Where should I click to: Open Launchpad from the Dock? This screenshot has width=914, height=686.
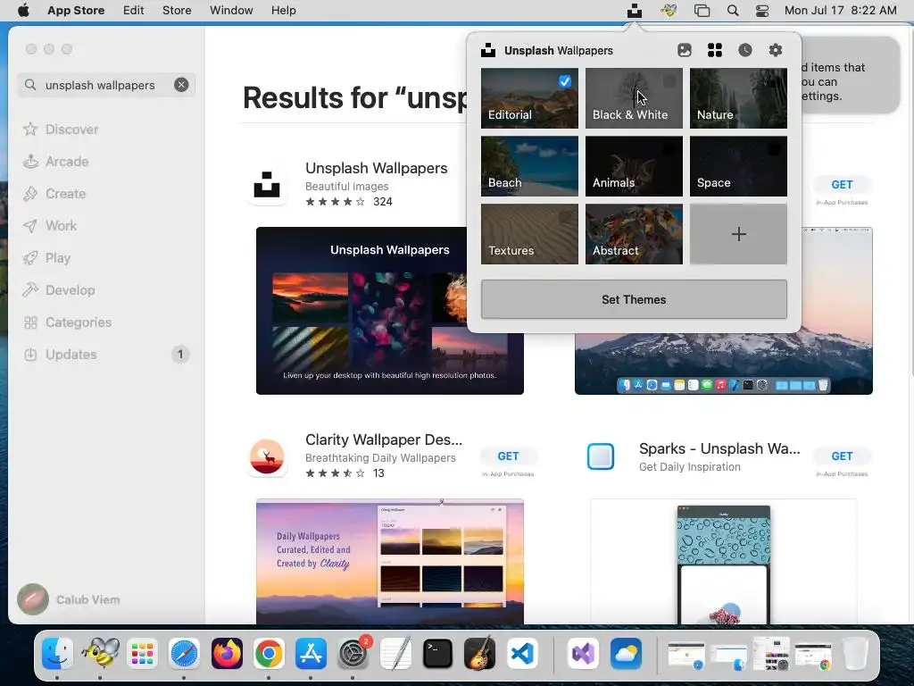(142, 653)
